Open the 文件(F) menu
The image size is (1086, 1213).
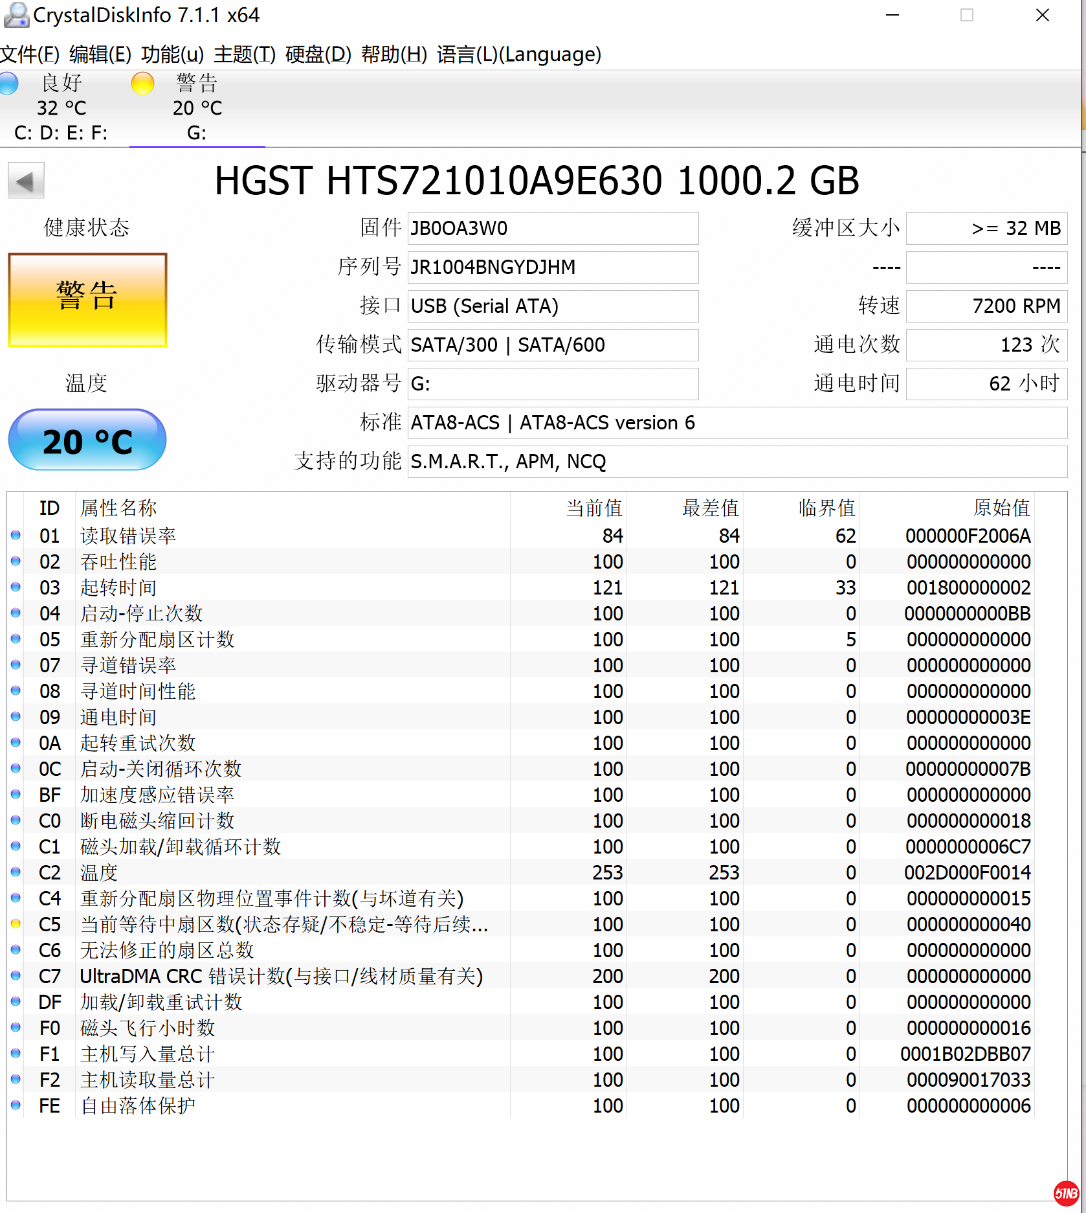(30, 54)
